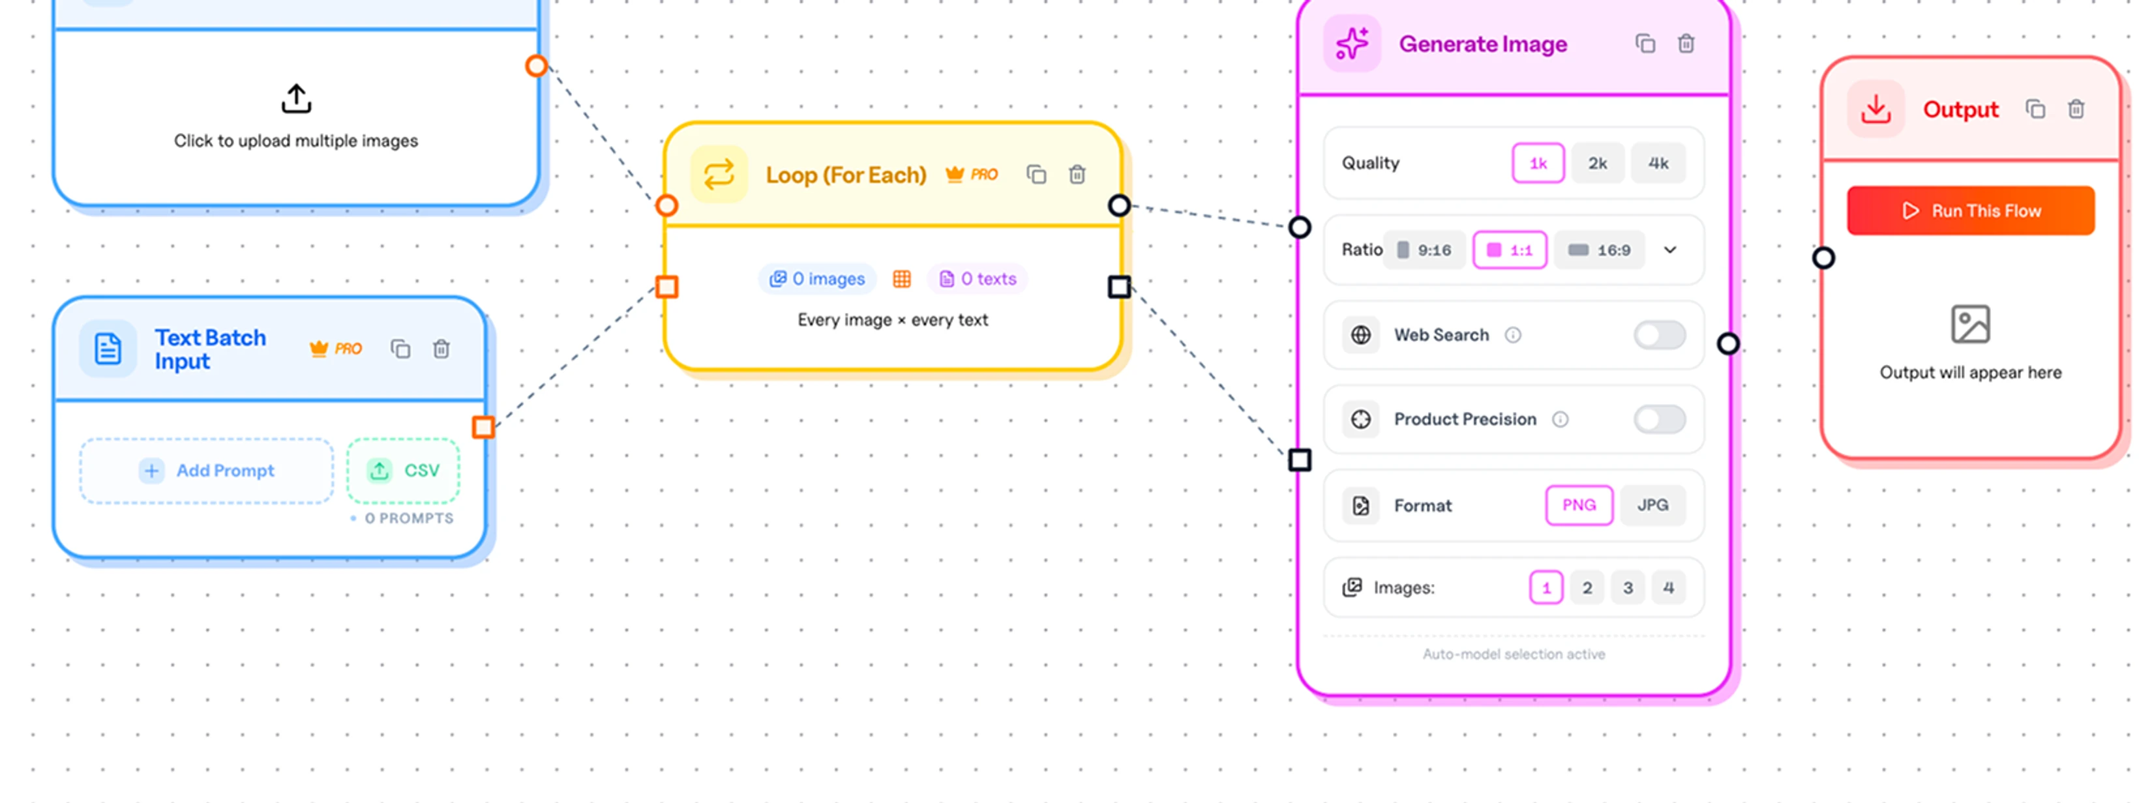Click the Loop node black square output port

(1120, 287)
